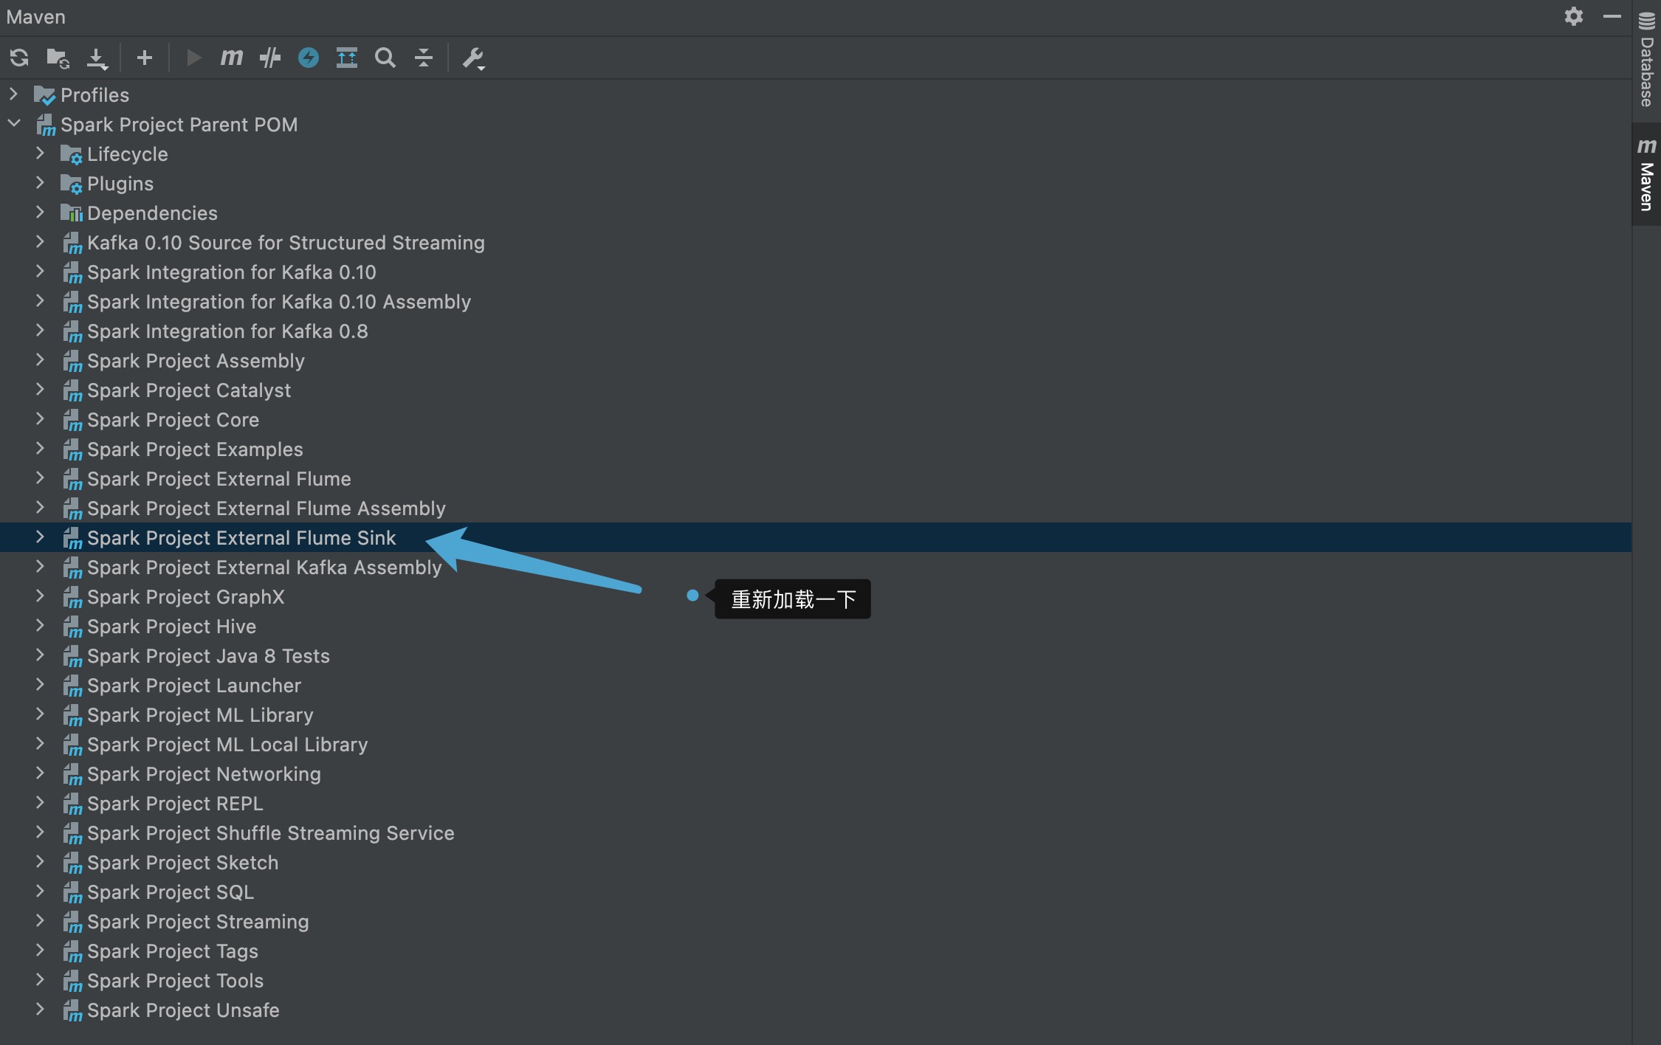Click Run Maven Build play icon

point(194,58)
